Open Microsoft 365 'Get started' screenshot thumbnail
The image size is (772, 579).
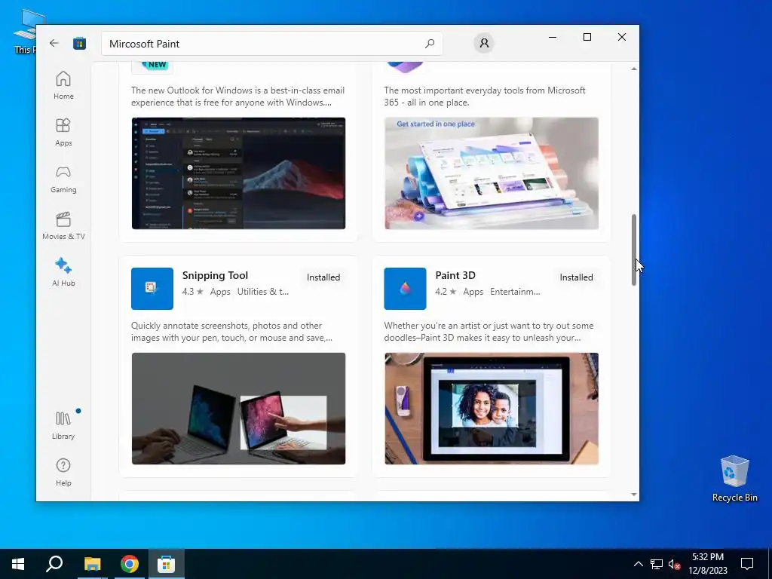[492, 173]
